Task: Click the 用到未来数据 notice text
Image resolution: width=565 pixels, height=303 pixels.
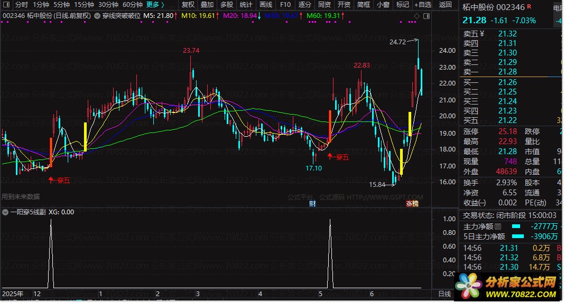Action: 21,196
